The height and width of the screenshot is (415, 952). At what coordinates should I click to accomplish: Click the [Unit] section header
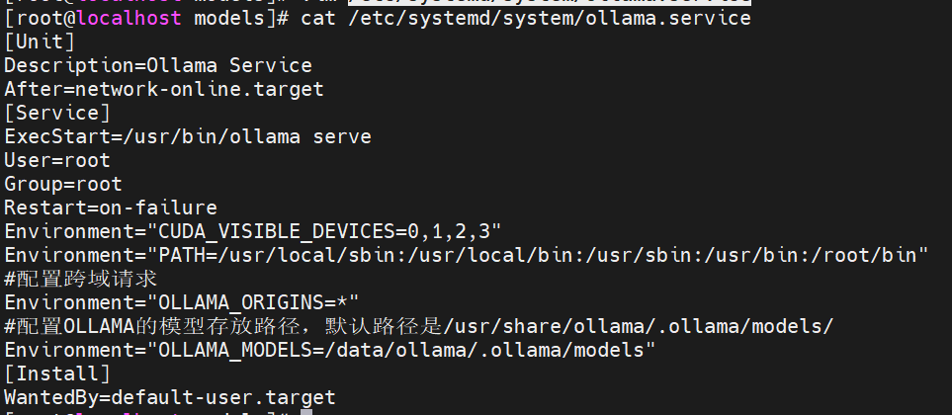pyautogui.click(x=40, y=42)
